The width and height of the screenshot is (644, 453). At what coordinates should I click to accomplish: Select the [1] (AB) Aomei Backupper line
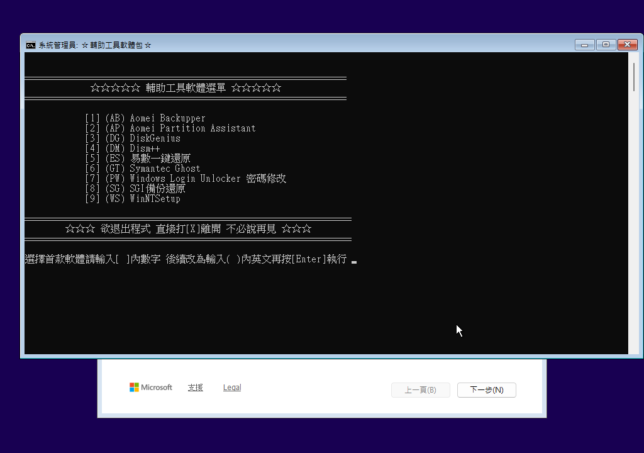tap(145, 118)
